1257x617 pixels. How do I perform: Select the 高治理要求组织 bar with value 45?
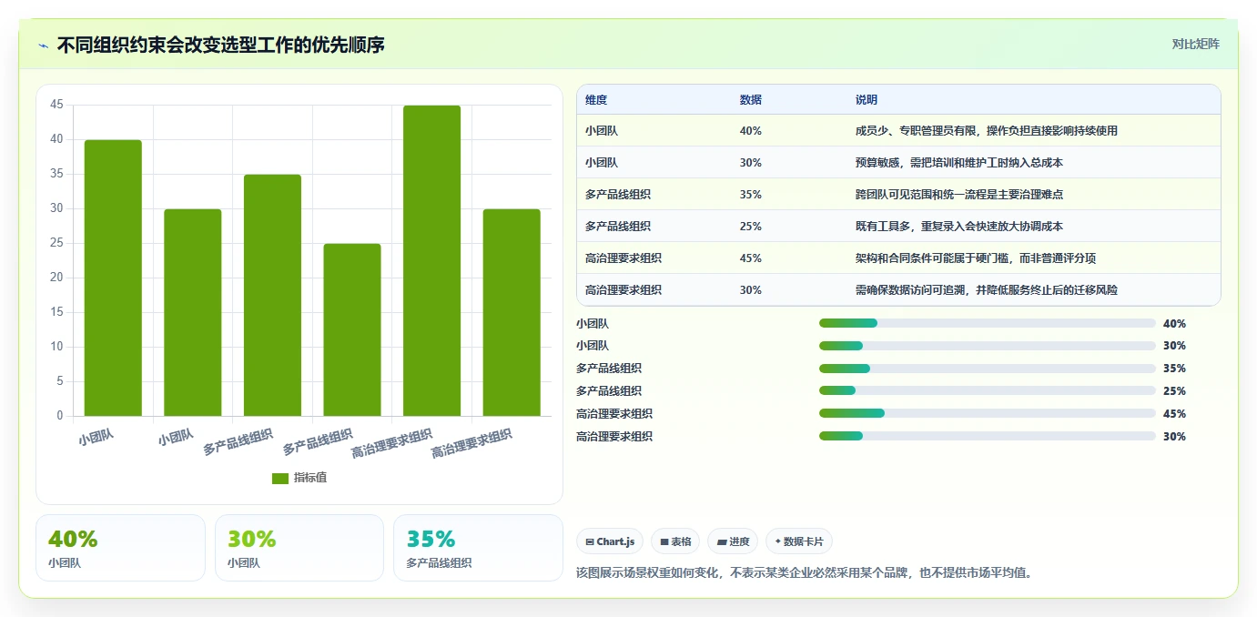click(431, 260)
